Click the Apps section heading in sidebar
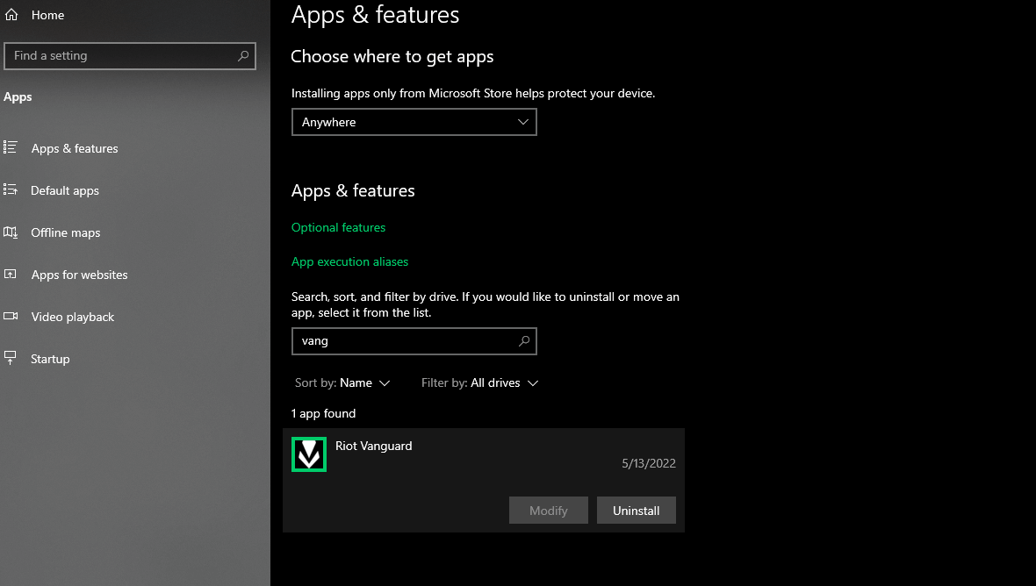The height and width of the screenshot is (586, 1036). coord(18,97)
